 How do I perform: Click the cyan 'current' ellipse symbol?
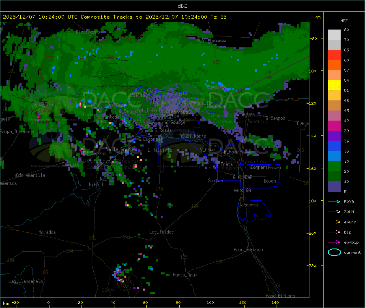(334, 252)
